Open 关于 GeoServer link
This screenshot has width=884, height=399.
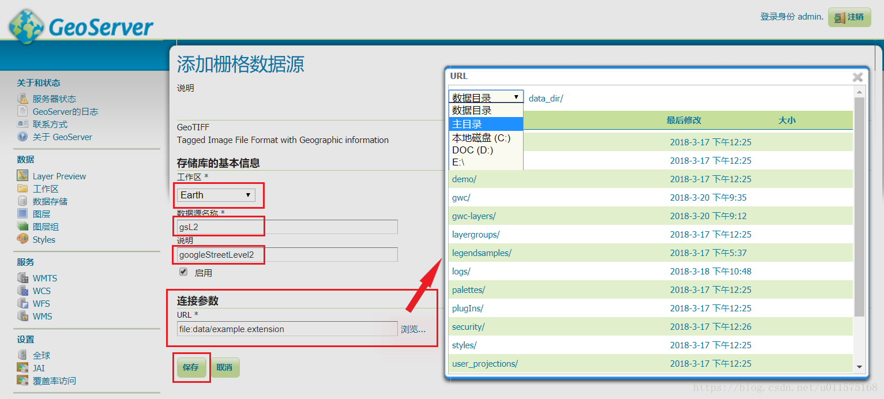[62, 137]
